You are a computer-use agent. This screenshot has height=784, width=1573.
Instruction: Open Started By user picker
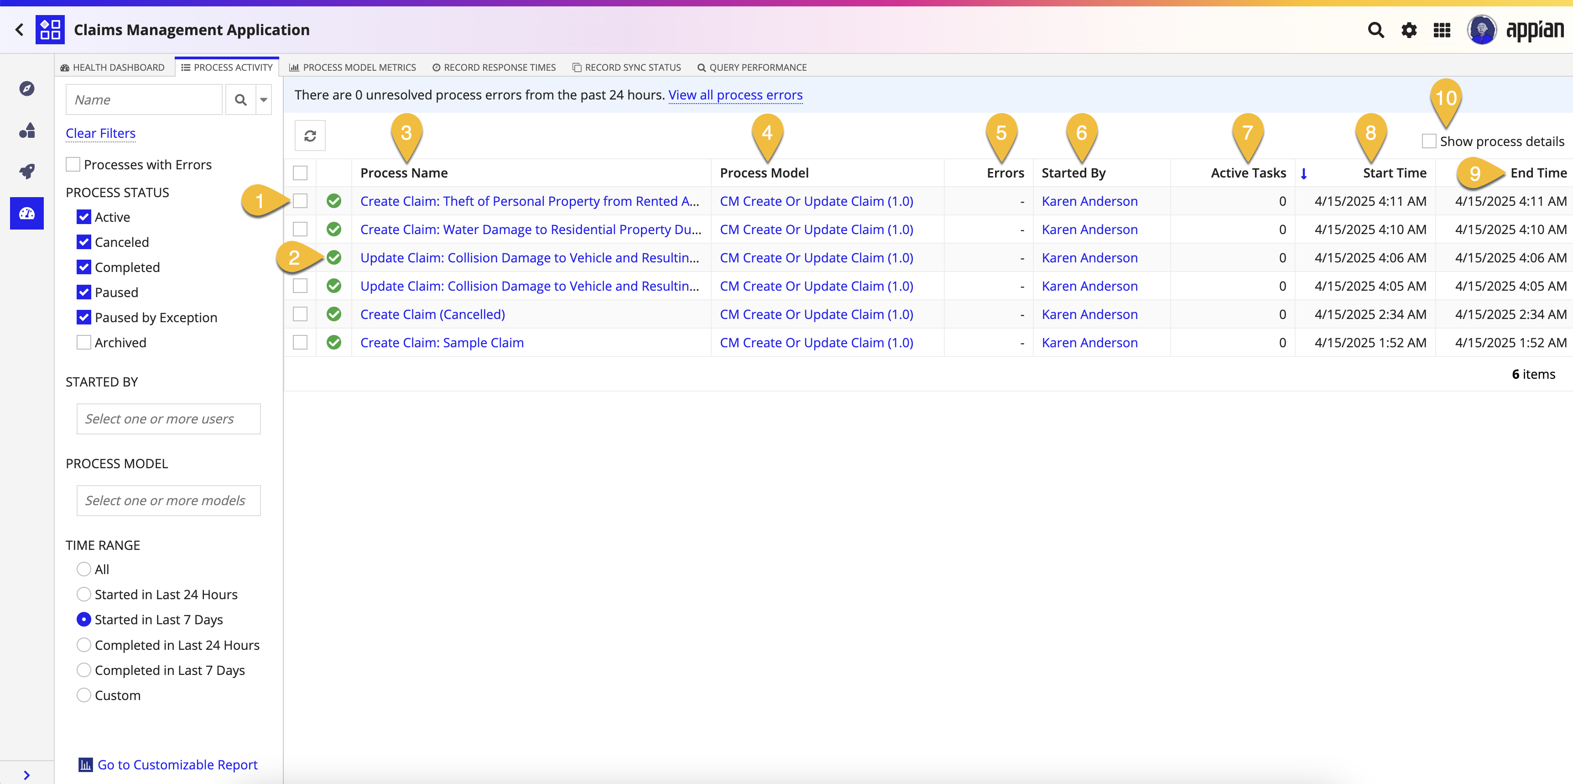[x=168, y=419]
